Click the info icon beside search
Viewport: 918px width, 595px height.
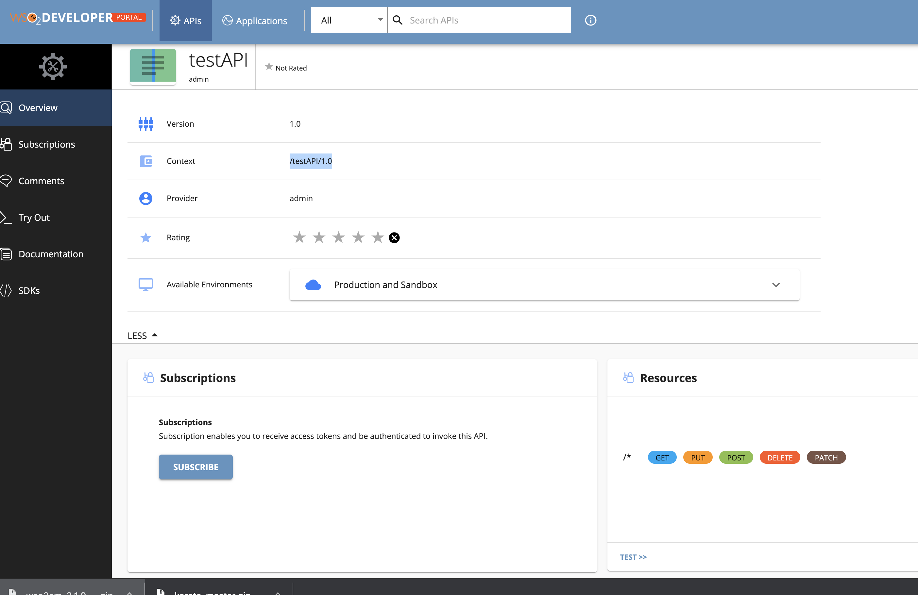590,20
